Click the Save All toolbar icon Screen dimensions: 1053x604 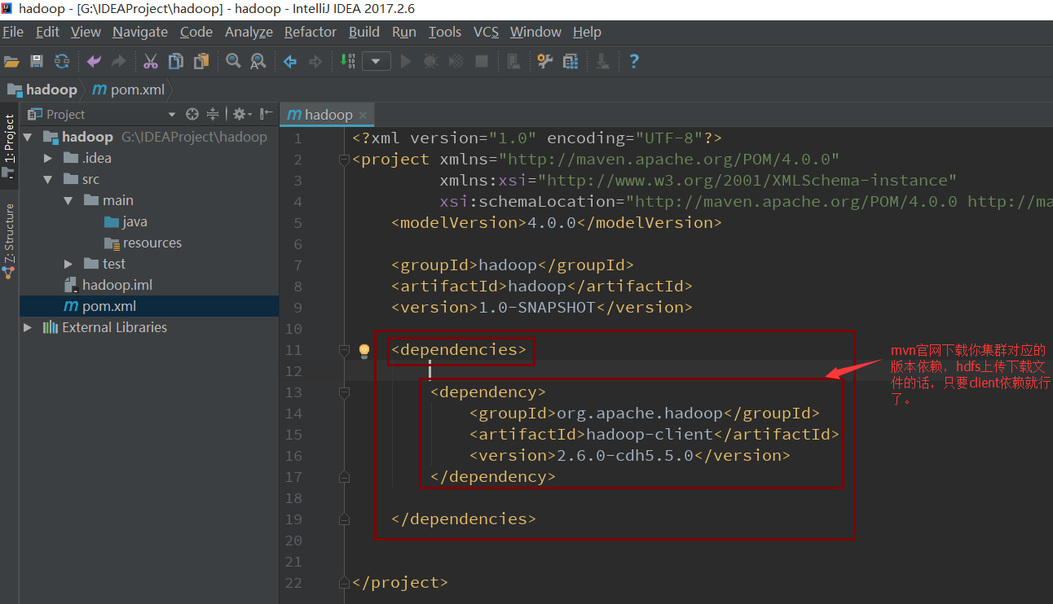coord(36,61)
